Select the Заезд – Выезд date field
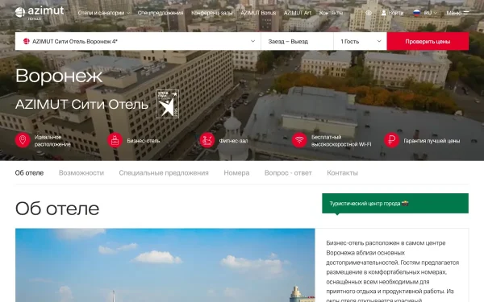This screenshot has width=484, height=302. point(297,41)
